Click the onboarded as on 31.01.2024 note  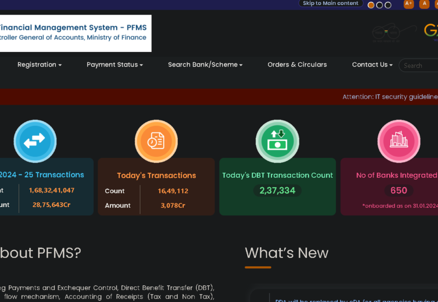point(400,206)
